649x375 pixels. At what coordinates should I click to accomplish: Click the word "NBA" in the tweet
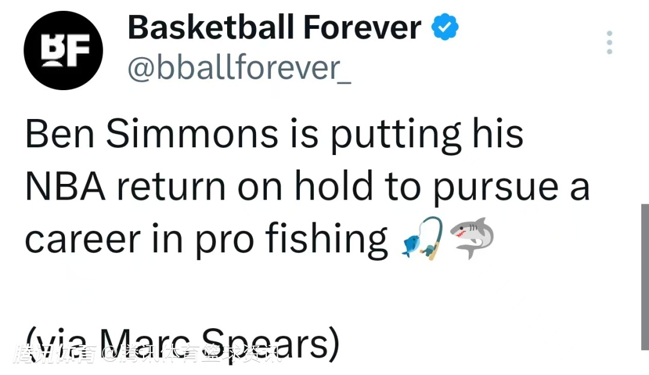pos(66,187)
